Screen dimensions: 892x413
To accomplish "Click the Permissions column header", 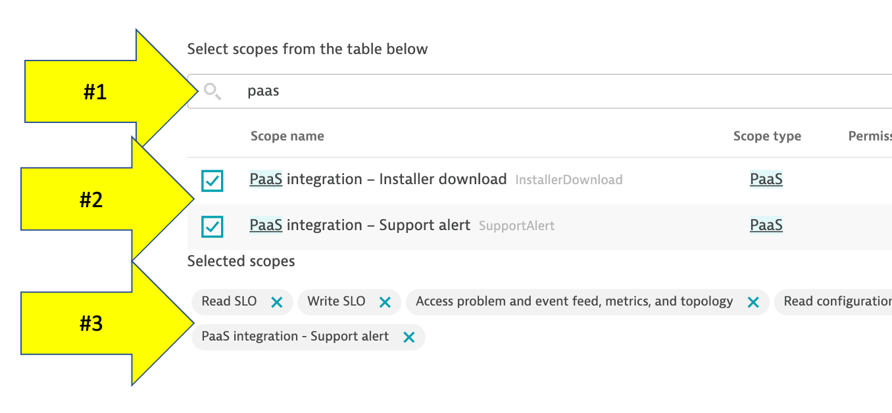I will click(x=870, y=136).
